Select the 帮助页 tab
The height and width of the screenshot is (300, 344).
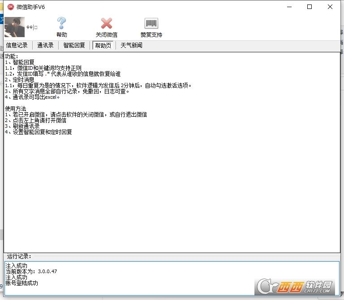[103, 46]
